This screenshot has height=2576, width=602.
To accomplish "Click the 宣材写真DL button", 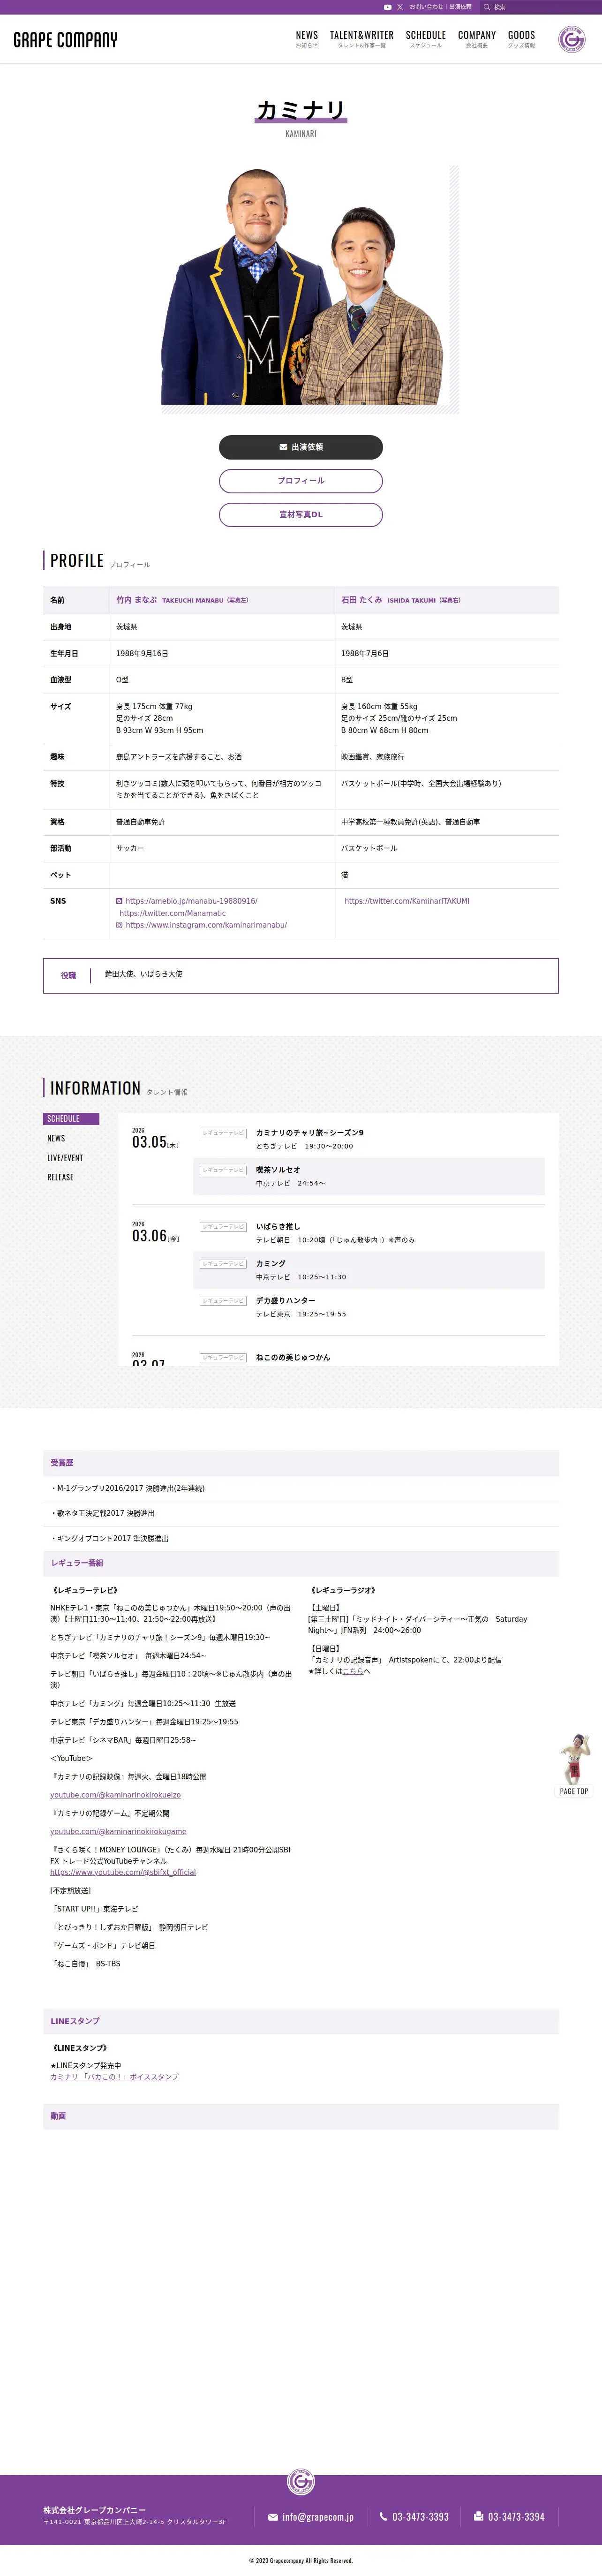I will click(301, 515).
